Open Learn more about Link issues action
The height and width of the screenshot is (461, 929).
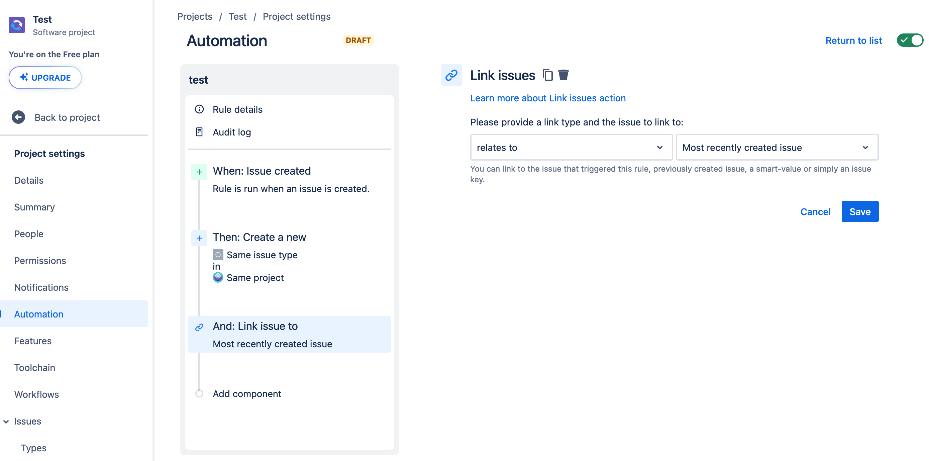click(547, 98)
